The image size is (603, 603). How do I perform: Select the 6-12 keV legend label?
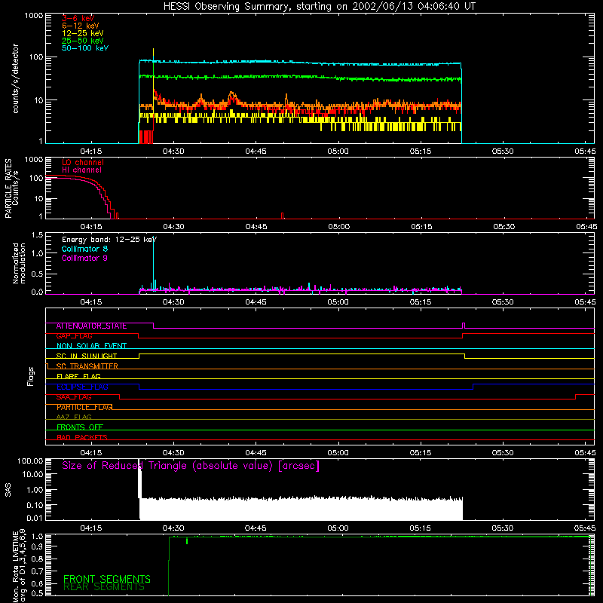coord(81,26)
